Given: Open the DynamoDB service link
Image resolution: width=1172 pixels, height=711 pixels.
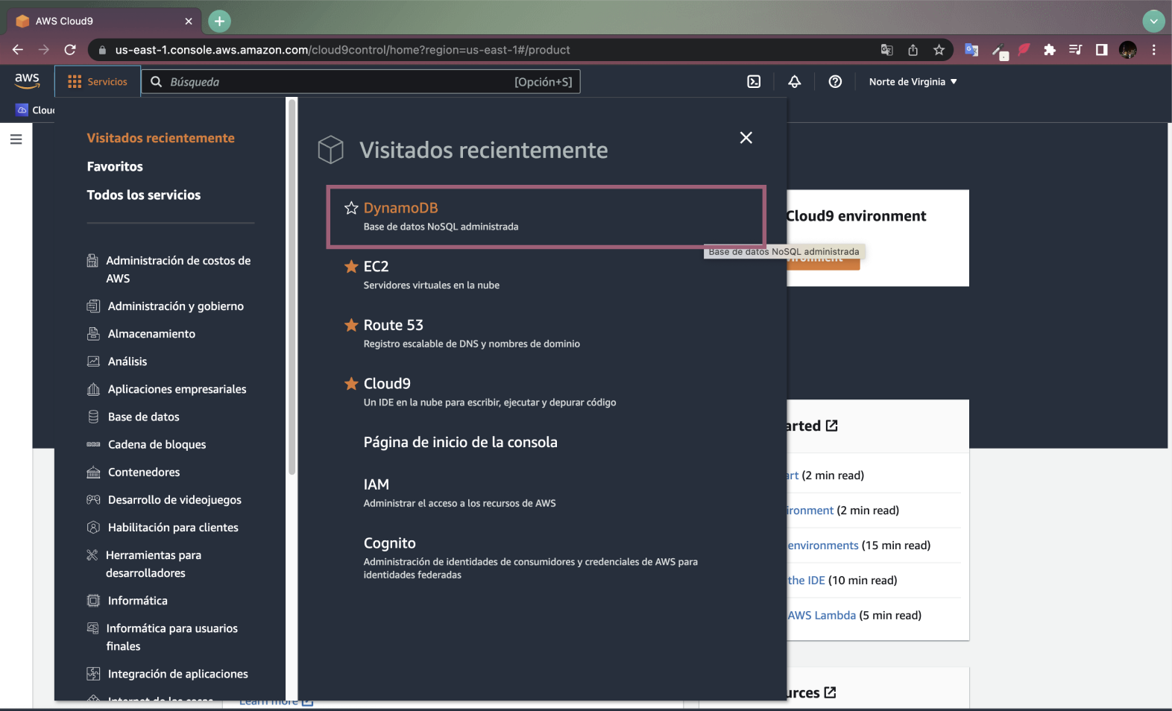Looking at the screenshot, I should [400, 208].
